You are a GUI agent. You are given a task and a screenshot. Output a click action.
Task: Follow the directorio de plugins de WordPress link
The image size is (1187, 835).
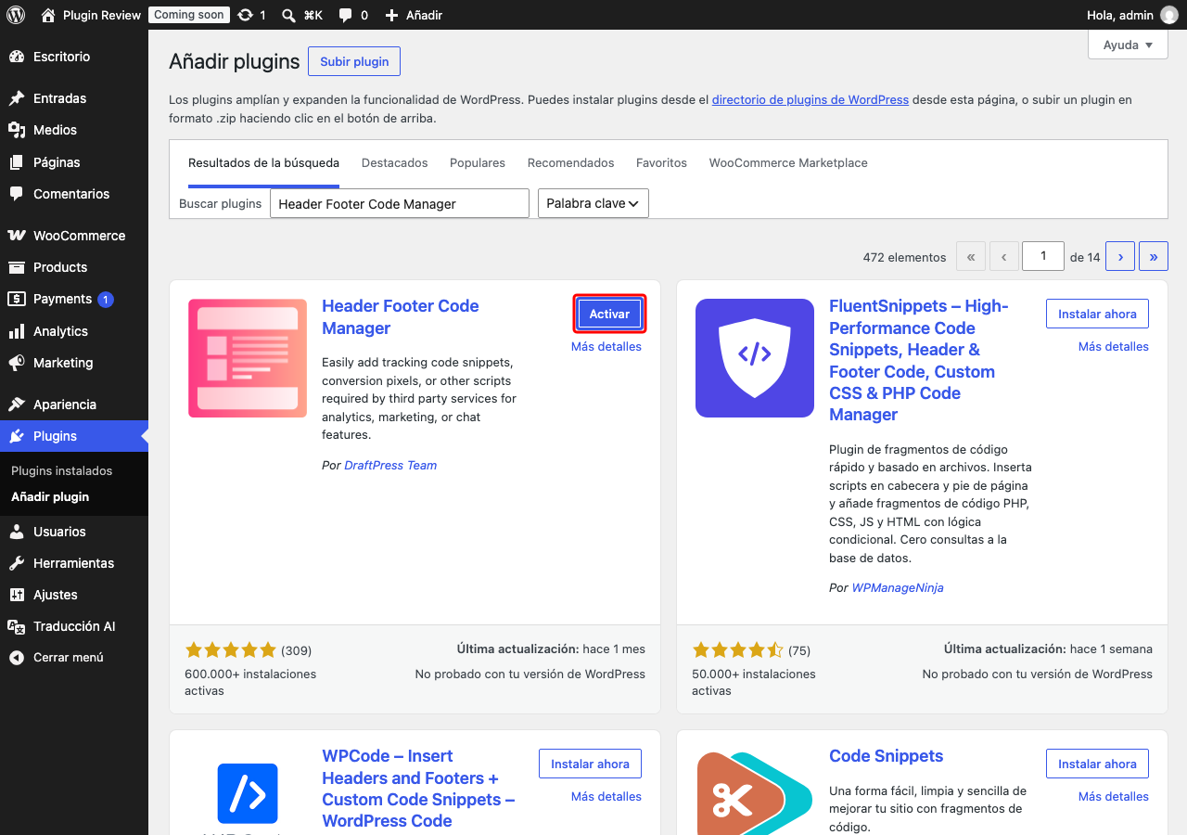point(810,99)
